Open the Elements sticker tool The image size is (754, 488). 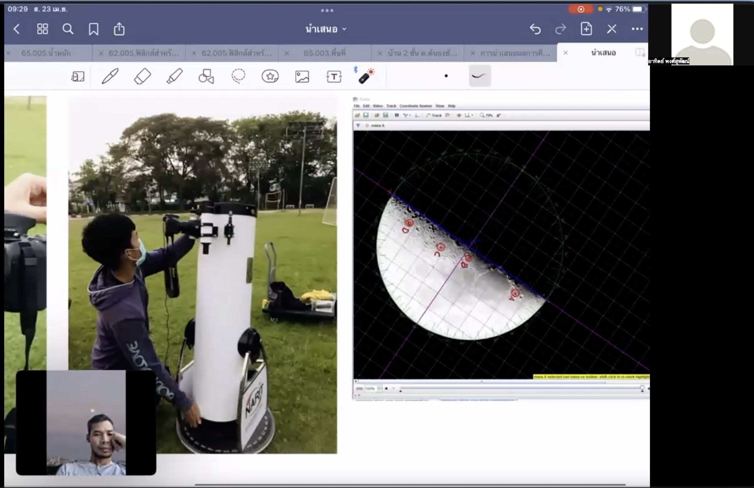270,76
